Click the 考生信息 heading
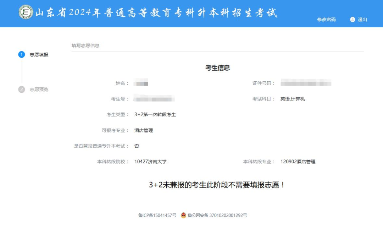Image resolution: width=383 pixels, height=239 pixels. (x=217, y=68)
